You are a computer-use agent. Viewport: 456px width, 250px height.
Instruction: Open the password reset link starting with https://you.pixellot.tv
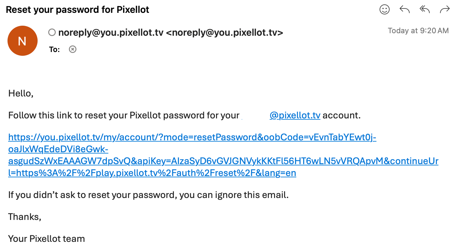(x=223, y=155)
